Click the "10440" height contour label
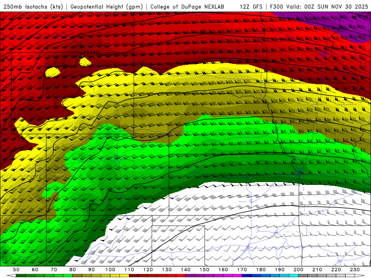Screen dimensions: 371x278 click(91, 52)
